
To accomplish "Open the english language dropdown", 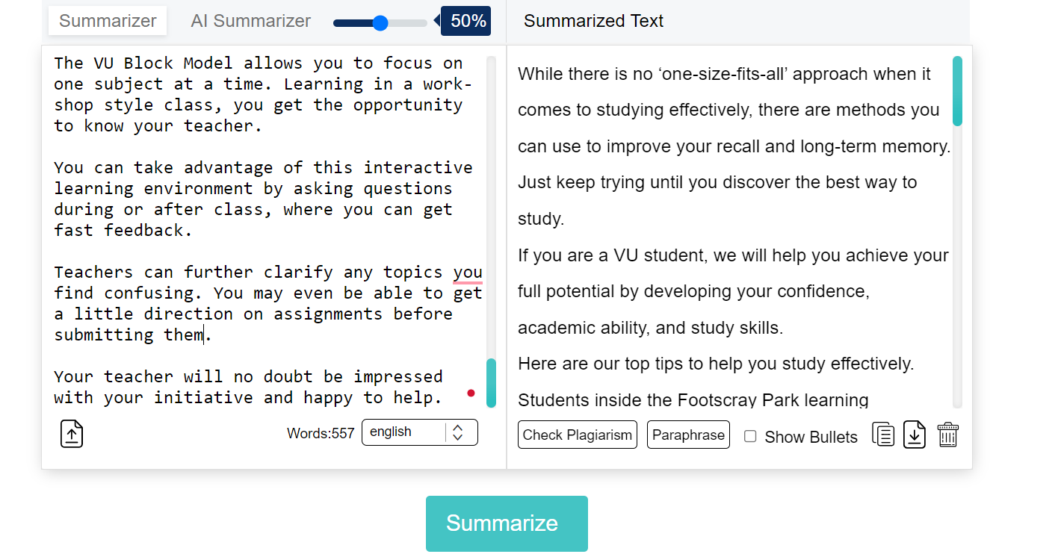I will click(x=420, y=432).
